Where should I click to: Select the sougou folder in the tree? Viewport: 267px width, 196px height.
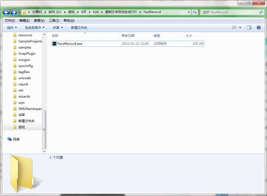24,60
